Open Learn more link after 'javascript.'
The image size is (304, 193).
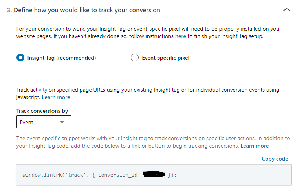[56, 97]
